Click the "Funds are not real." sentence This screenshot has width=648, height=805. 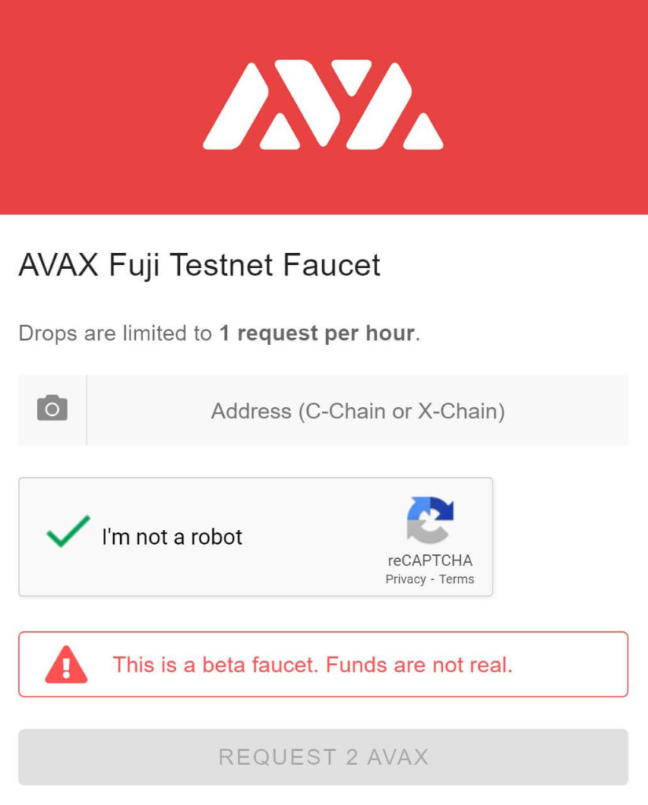(x=419, y=665)
